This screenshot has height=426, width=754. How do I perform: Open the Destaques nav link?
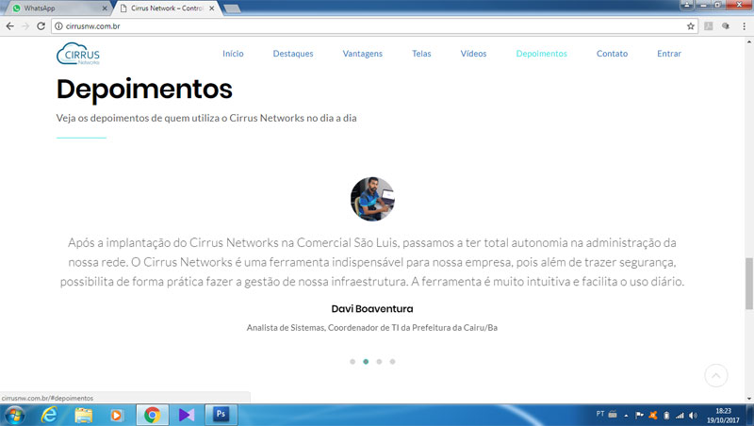(x=293, y=54)
